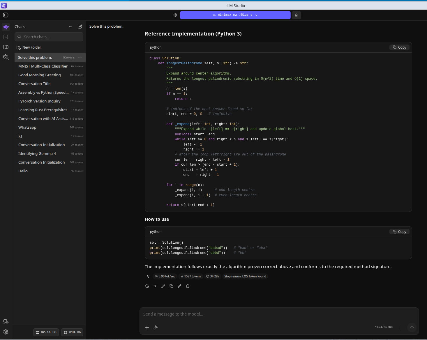The width and height of the screenshot is (427, 340).
Task: Attach a file with the plus icon
Action: [x=147, y=327]
